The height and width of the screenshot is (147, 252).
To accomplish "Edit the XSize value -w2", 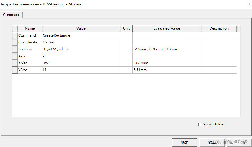I will pyautogui.click(x=81, y=63).
